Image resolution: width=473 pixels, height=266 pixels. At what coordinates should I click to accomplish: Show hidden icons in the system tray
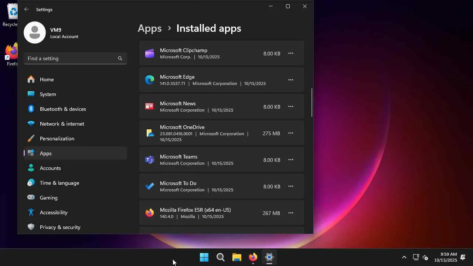(x=404, y=257)
